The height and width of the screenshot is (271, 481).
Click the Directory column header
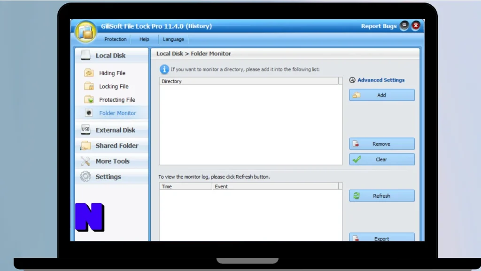[249, 81]
